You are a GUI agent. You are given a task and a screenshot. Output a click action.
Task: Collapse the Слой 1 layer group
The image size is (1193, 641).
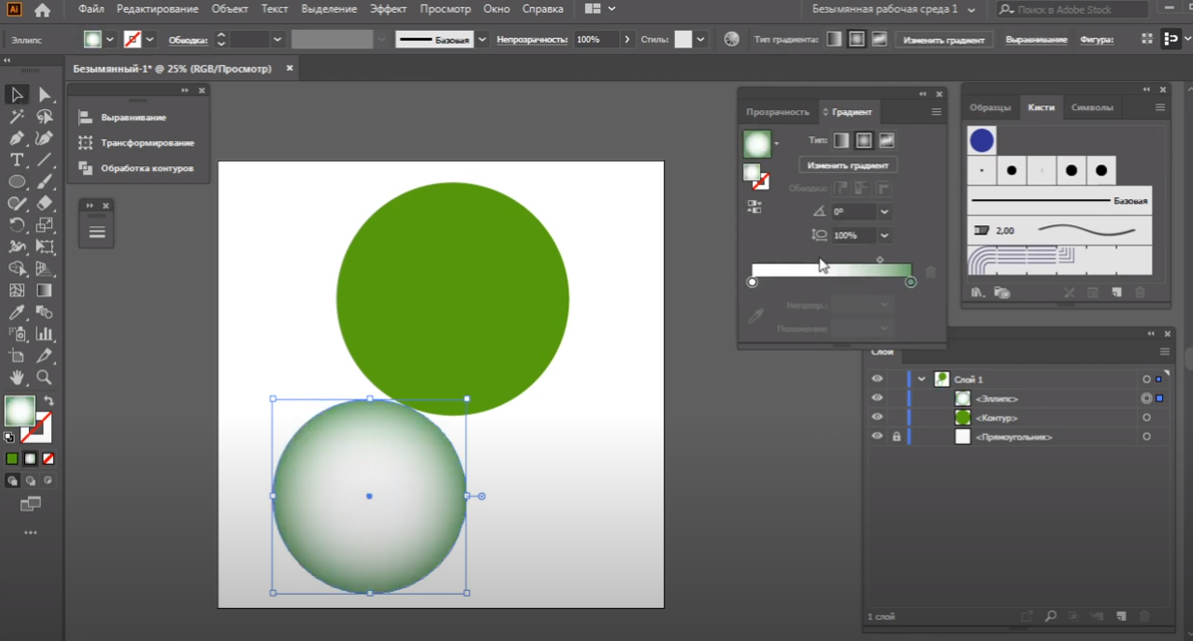click(922, 379)
